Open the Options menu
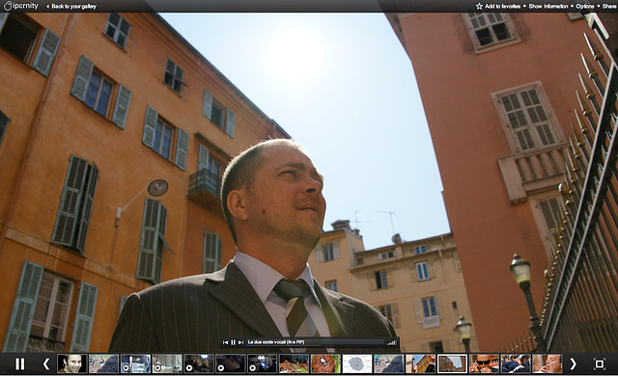The image size is (618, 376). coord(585,7)
